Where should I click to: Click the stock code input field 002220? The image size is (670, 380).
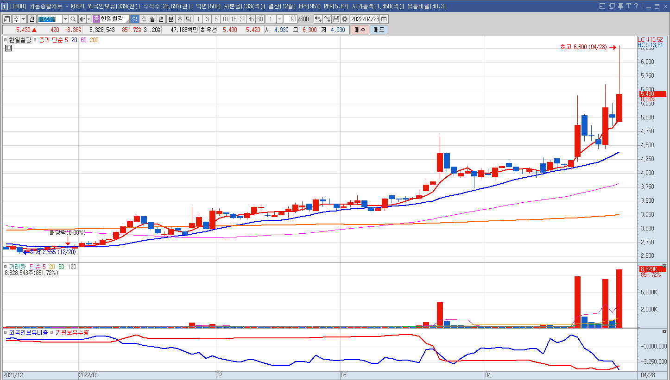coord(49,19)
